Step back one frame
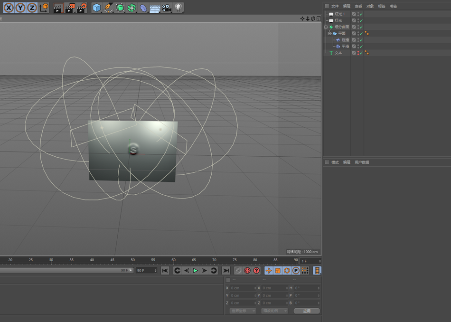This screenshot has width=451, height=322. (187, 271)
